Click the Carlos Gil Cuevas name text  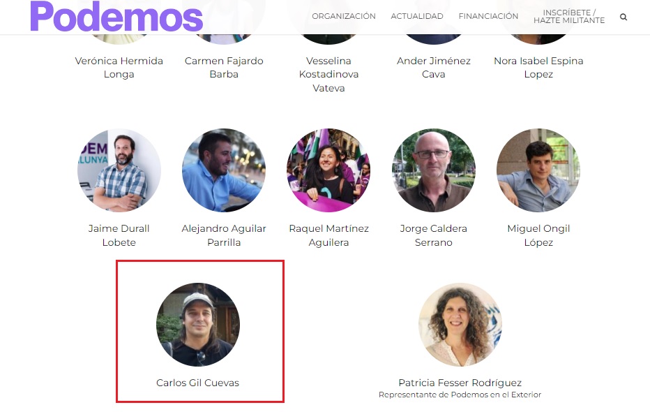coord(198,383)
